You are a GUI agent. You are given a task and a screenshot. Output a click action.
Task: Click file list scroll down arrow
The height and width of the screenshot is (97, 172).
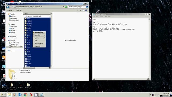(x=51, y=66)
